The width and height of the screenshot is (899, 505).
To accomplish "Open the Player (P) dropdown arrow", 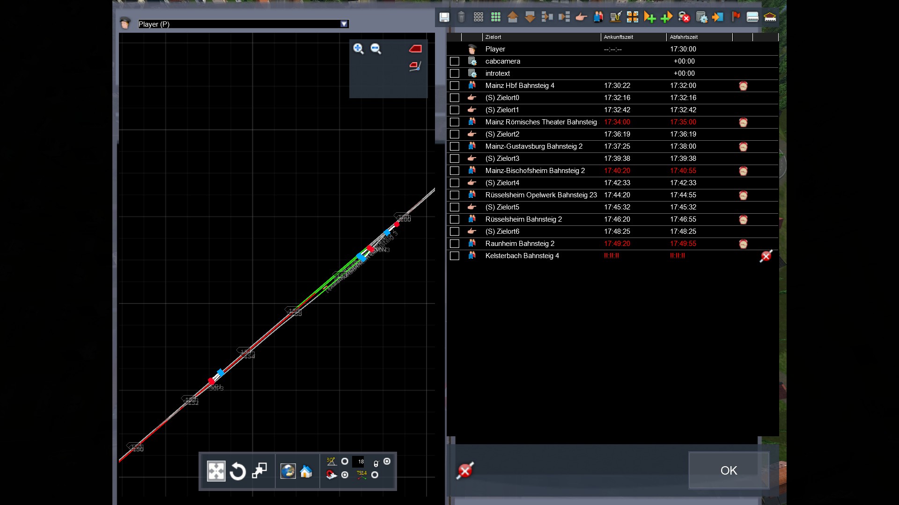I will tap(344, 24).
